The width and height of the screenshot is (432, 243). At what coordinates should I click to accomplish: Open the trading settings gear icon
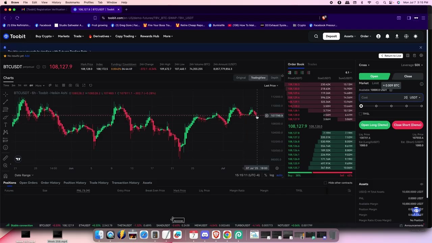point(421,56)
